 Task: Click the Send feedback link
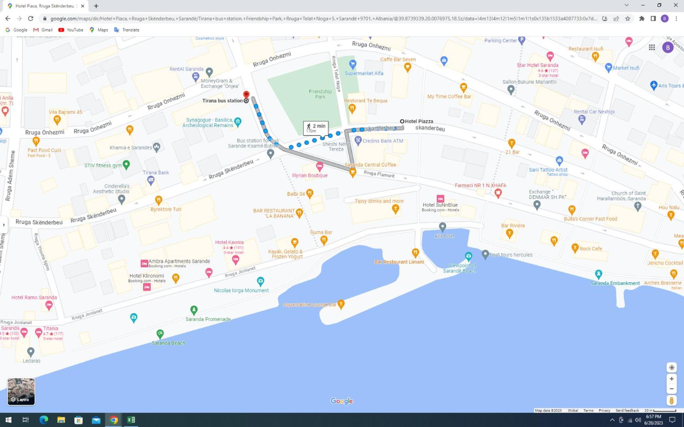click(627, 410)
